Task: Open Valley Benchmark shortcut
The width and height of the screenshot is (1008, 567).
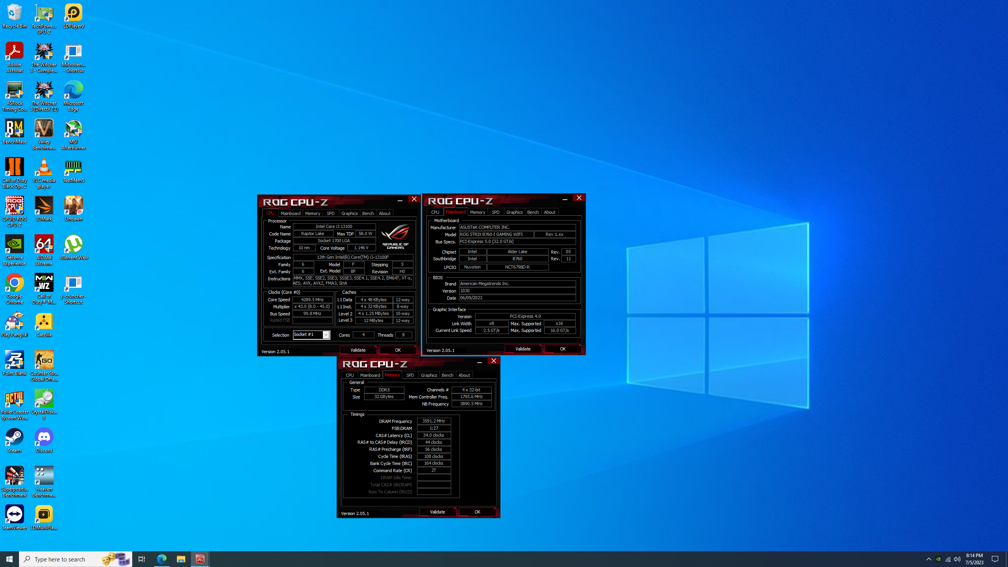Action: [44, 135]
